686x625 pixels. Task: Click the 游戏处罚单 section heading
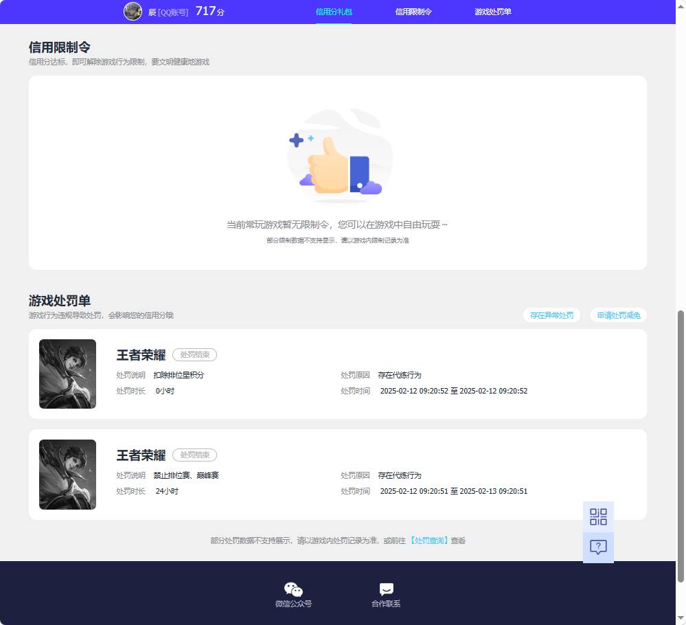60,301
